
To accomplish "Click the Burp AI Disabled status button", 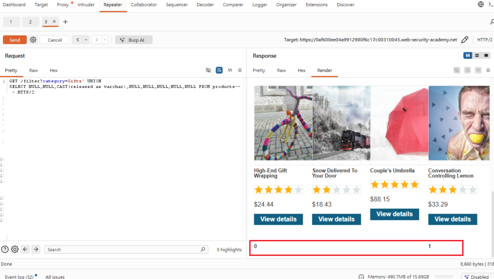I will 477,277.
